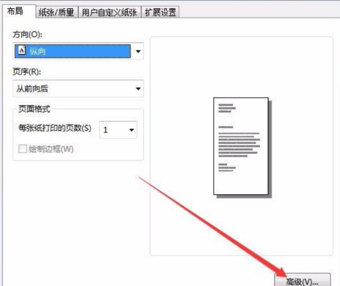Click the portrait page icon beside 纵向
Viewport: 340px width, 286px height.
point(22,50)
